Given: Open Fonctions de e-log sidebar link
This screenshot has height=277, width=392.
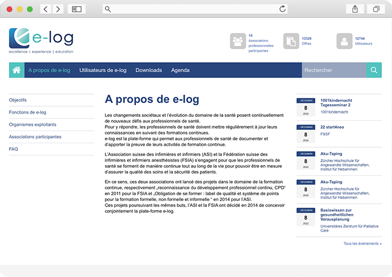Looking at the screenshot, I should pyautogui.click(x=27, y=112).
